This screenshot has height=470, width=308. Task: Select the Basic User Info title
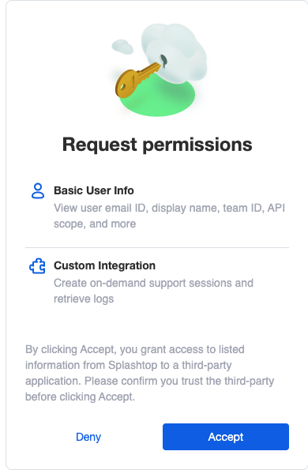coord(94,190)
